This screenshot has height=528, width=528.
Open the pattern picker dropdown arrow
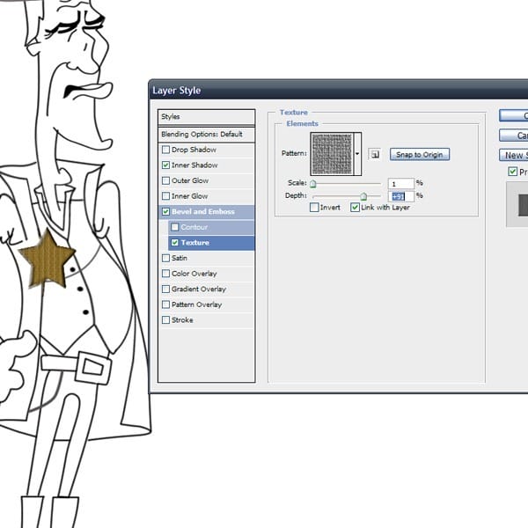(357, 154)
